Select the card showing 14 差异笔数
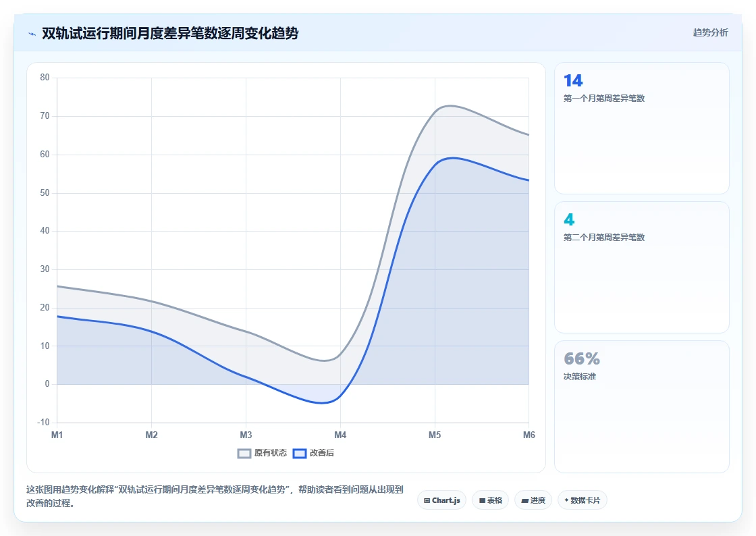 point(642,128)
